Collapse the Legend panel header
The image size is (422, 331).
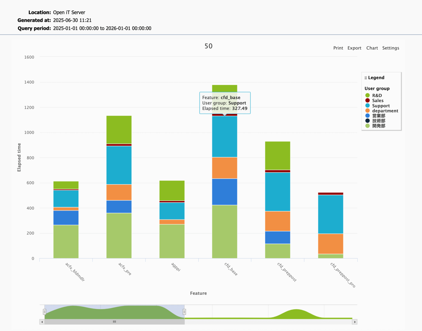click(x=374, y=78)
